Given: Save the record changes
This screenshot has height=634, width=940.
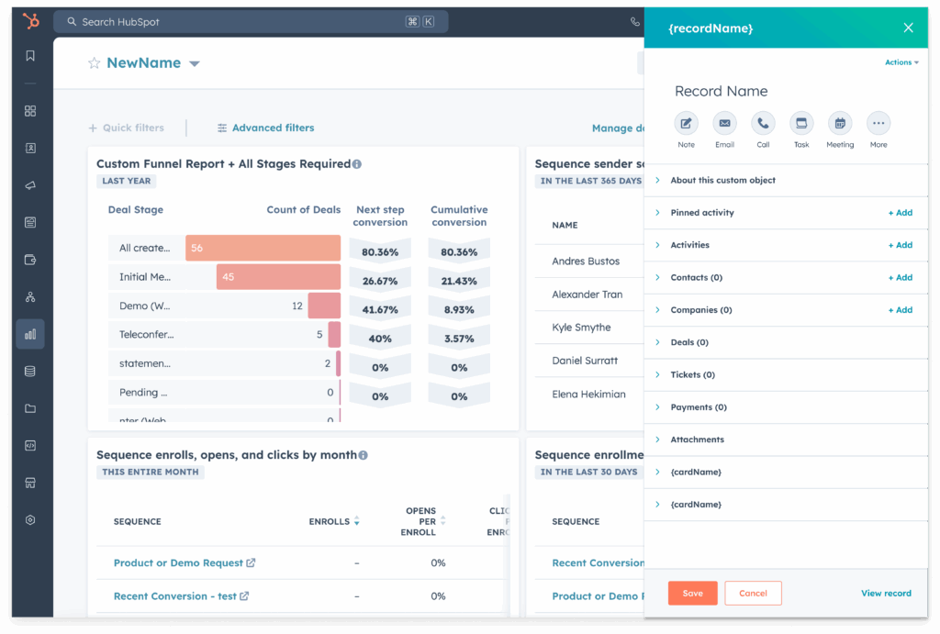Looking at the screenshot, I should [692, 594].
